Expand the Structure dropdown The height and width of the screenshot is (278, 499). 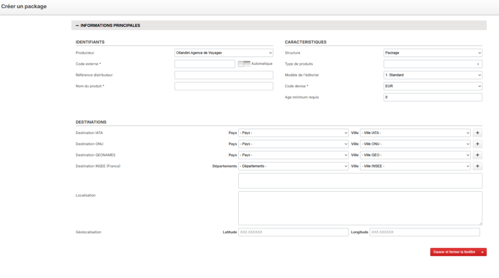coord(433,53)
